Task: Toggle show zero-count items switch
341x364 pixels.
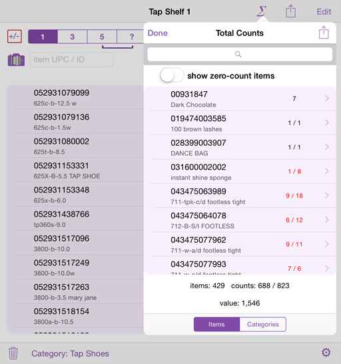Action: pyautogui.click(x=172, y=75)
